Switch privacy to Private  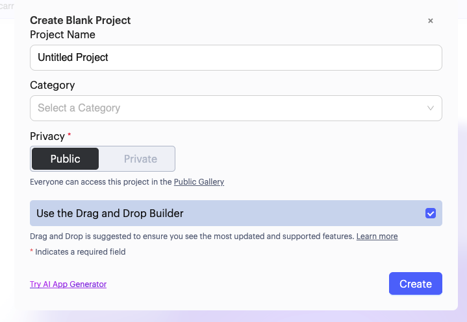(x=140, y=159)
